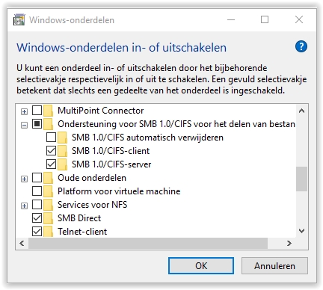Confirm changes with the OK button
The image size is (323, 290).
click(201, 265)
